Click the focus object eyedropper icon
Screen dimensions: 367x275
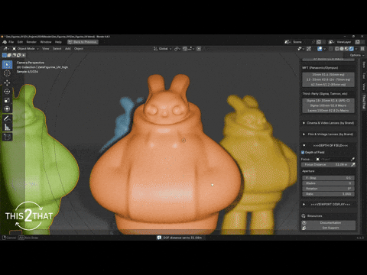tap(352, 159)
